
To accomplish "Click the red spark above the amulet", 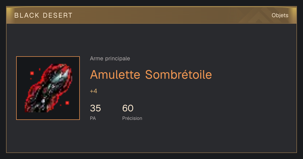I will [x=32, y=73].
